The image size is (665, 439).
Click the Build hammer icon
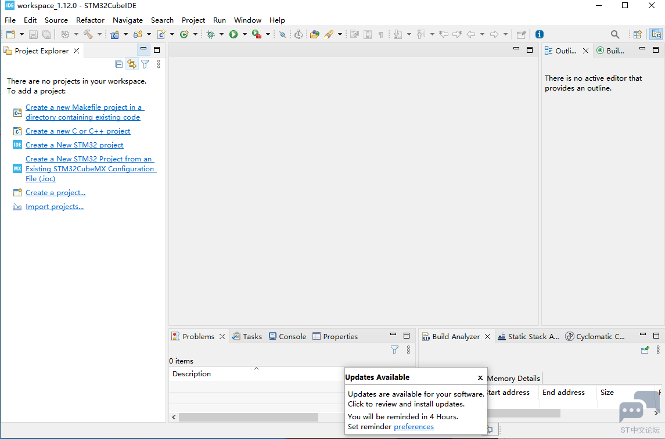(88, 34)
